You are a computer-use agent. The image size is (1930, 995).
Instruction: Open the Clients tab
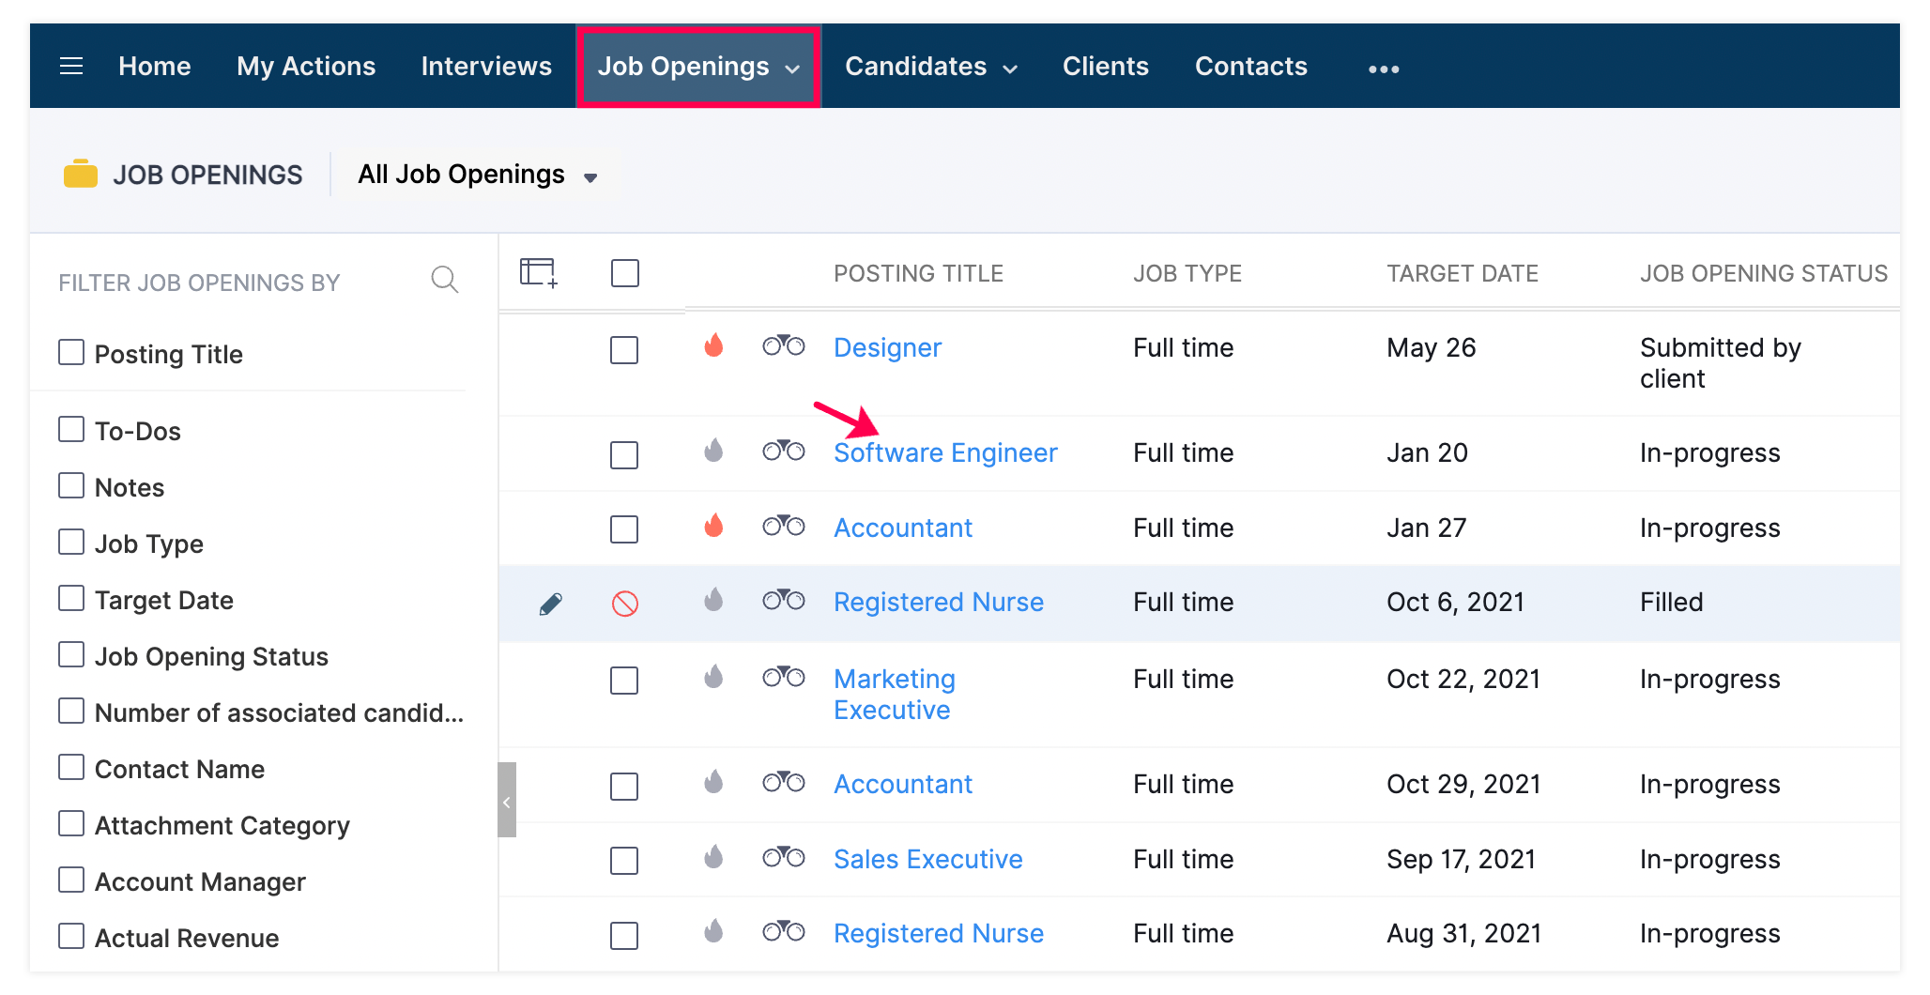coord(1105,67)
